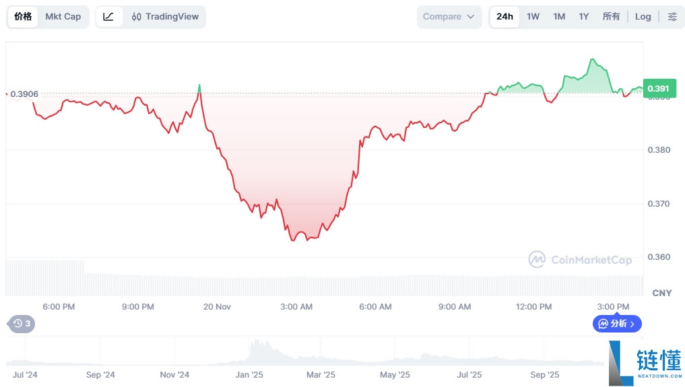Click the 链懂 logo
This screenshot has width=685, height=387.
(645, 362)
